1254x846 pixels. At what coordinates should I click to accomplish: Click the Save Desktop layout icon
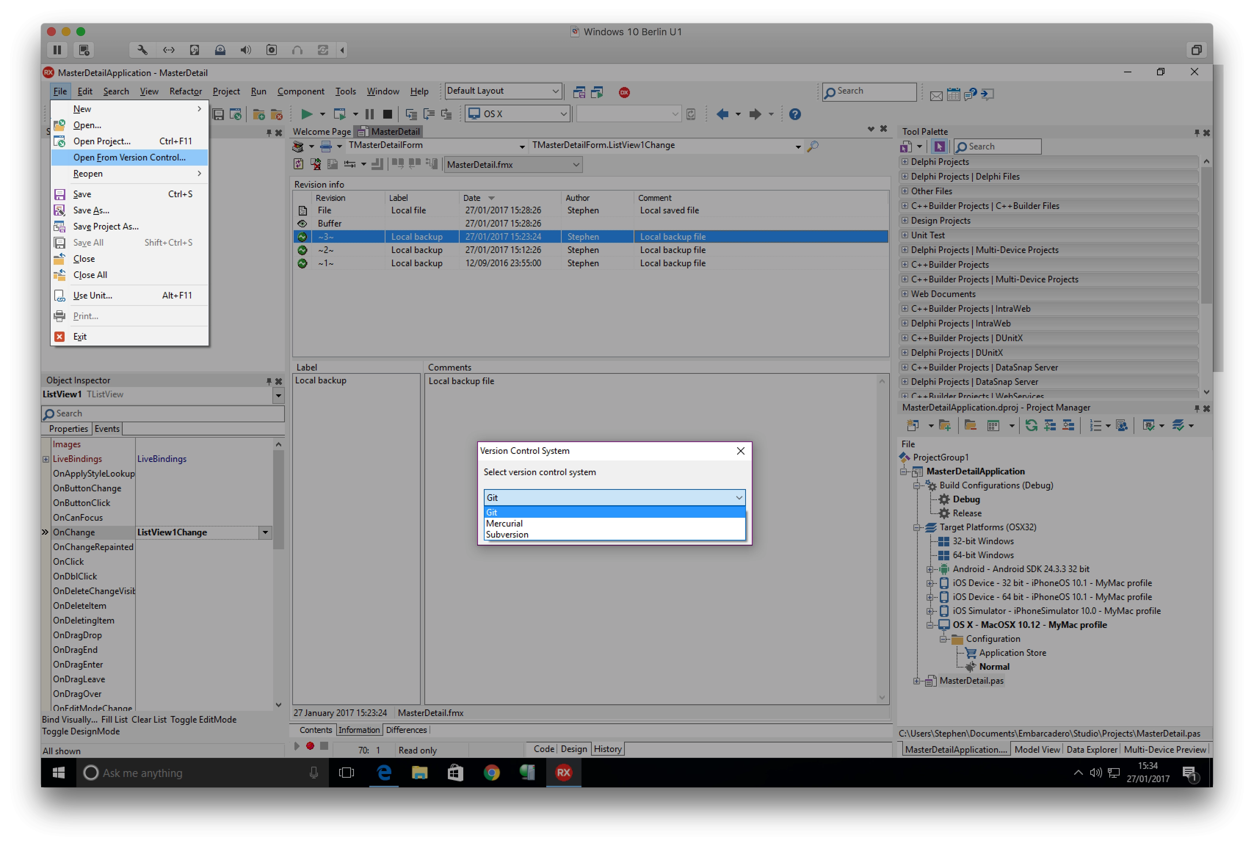(x=579, y=92)
